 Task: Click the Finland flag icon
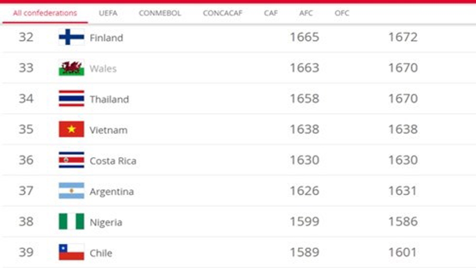click(71, 37)
